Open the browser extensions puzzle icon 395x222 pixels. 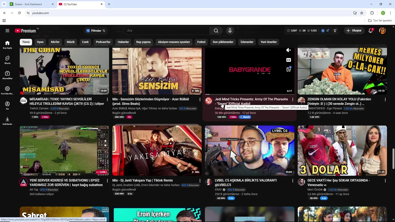coord(372,13)
